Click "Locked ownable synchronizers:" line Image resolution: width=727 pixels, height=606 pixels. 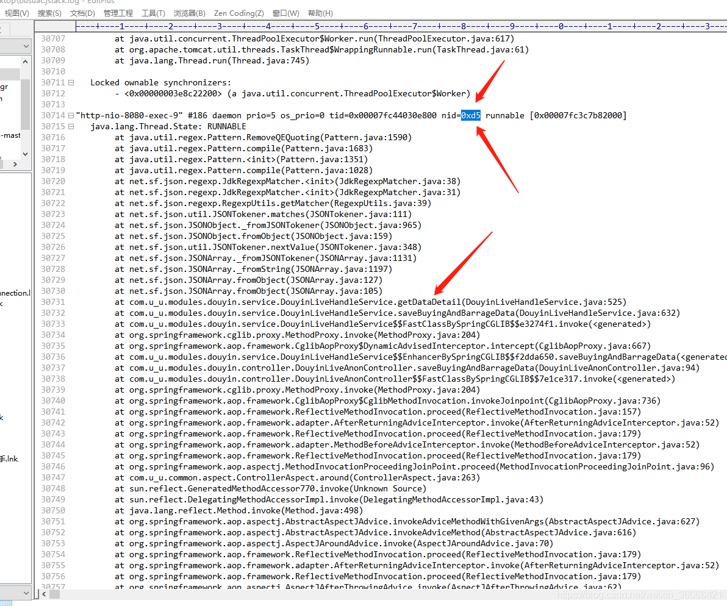pyautogui.click(x=160, y=82)
